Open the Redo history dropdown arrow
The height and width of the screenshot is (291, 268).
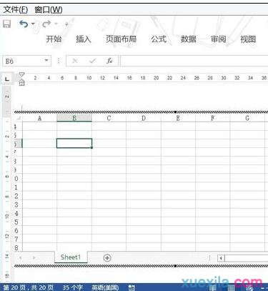click(x=56, y=24)
